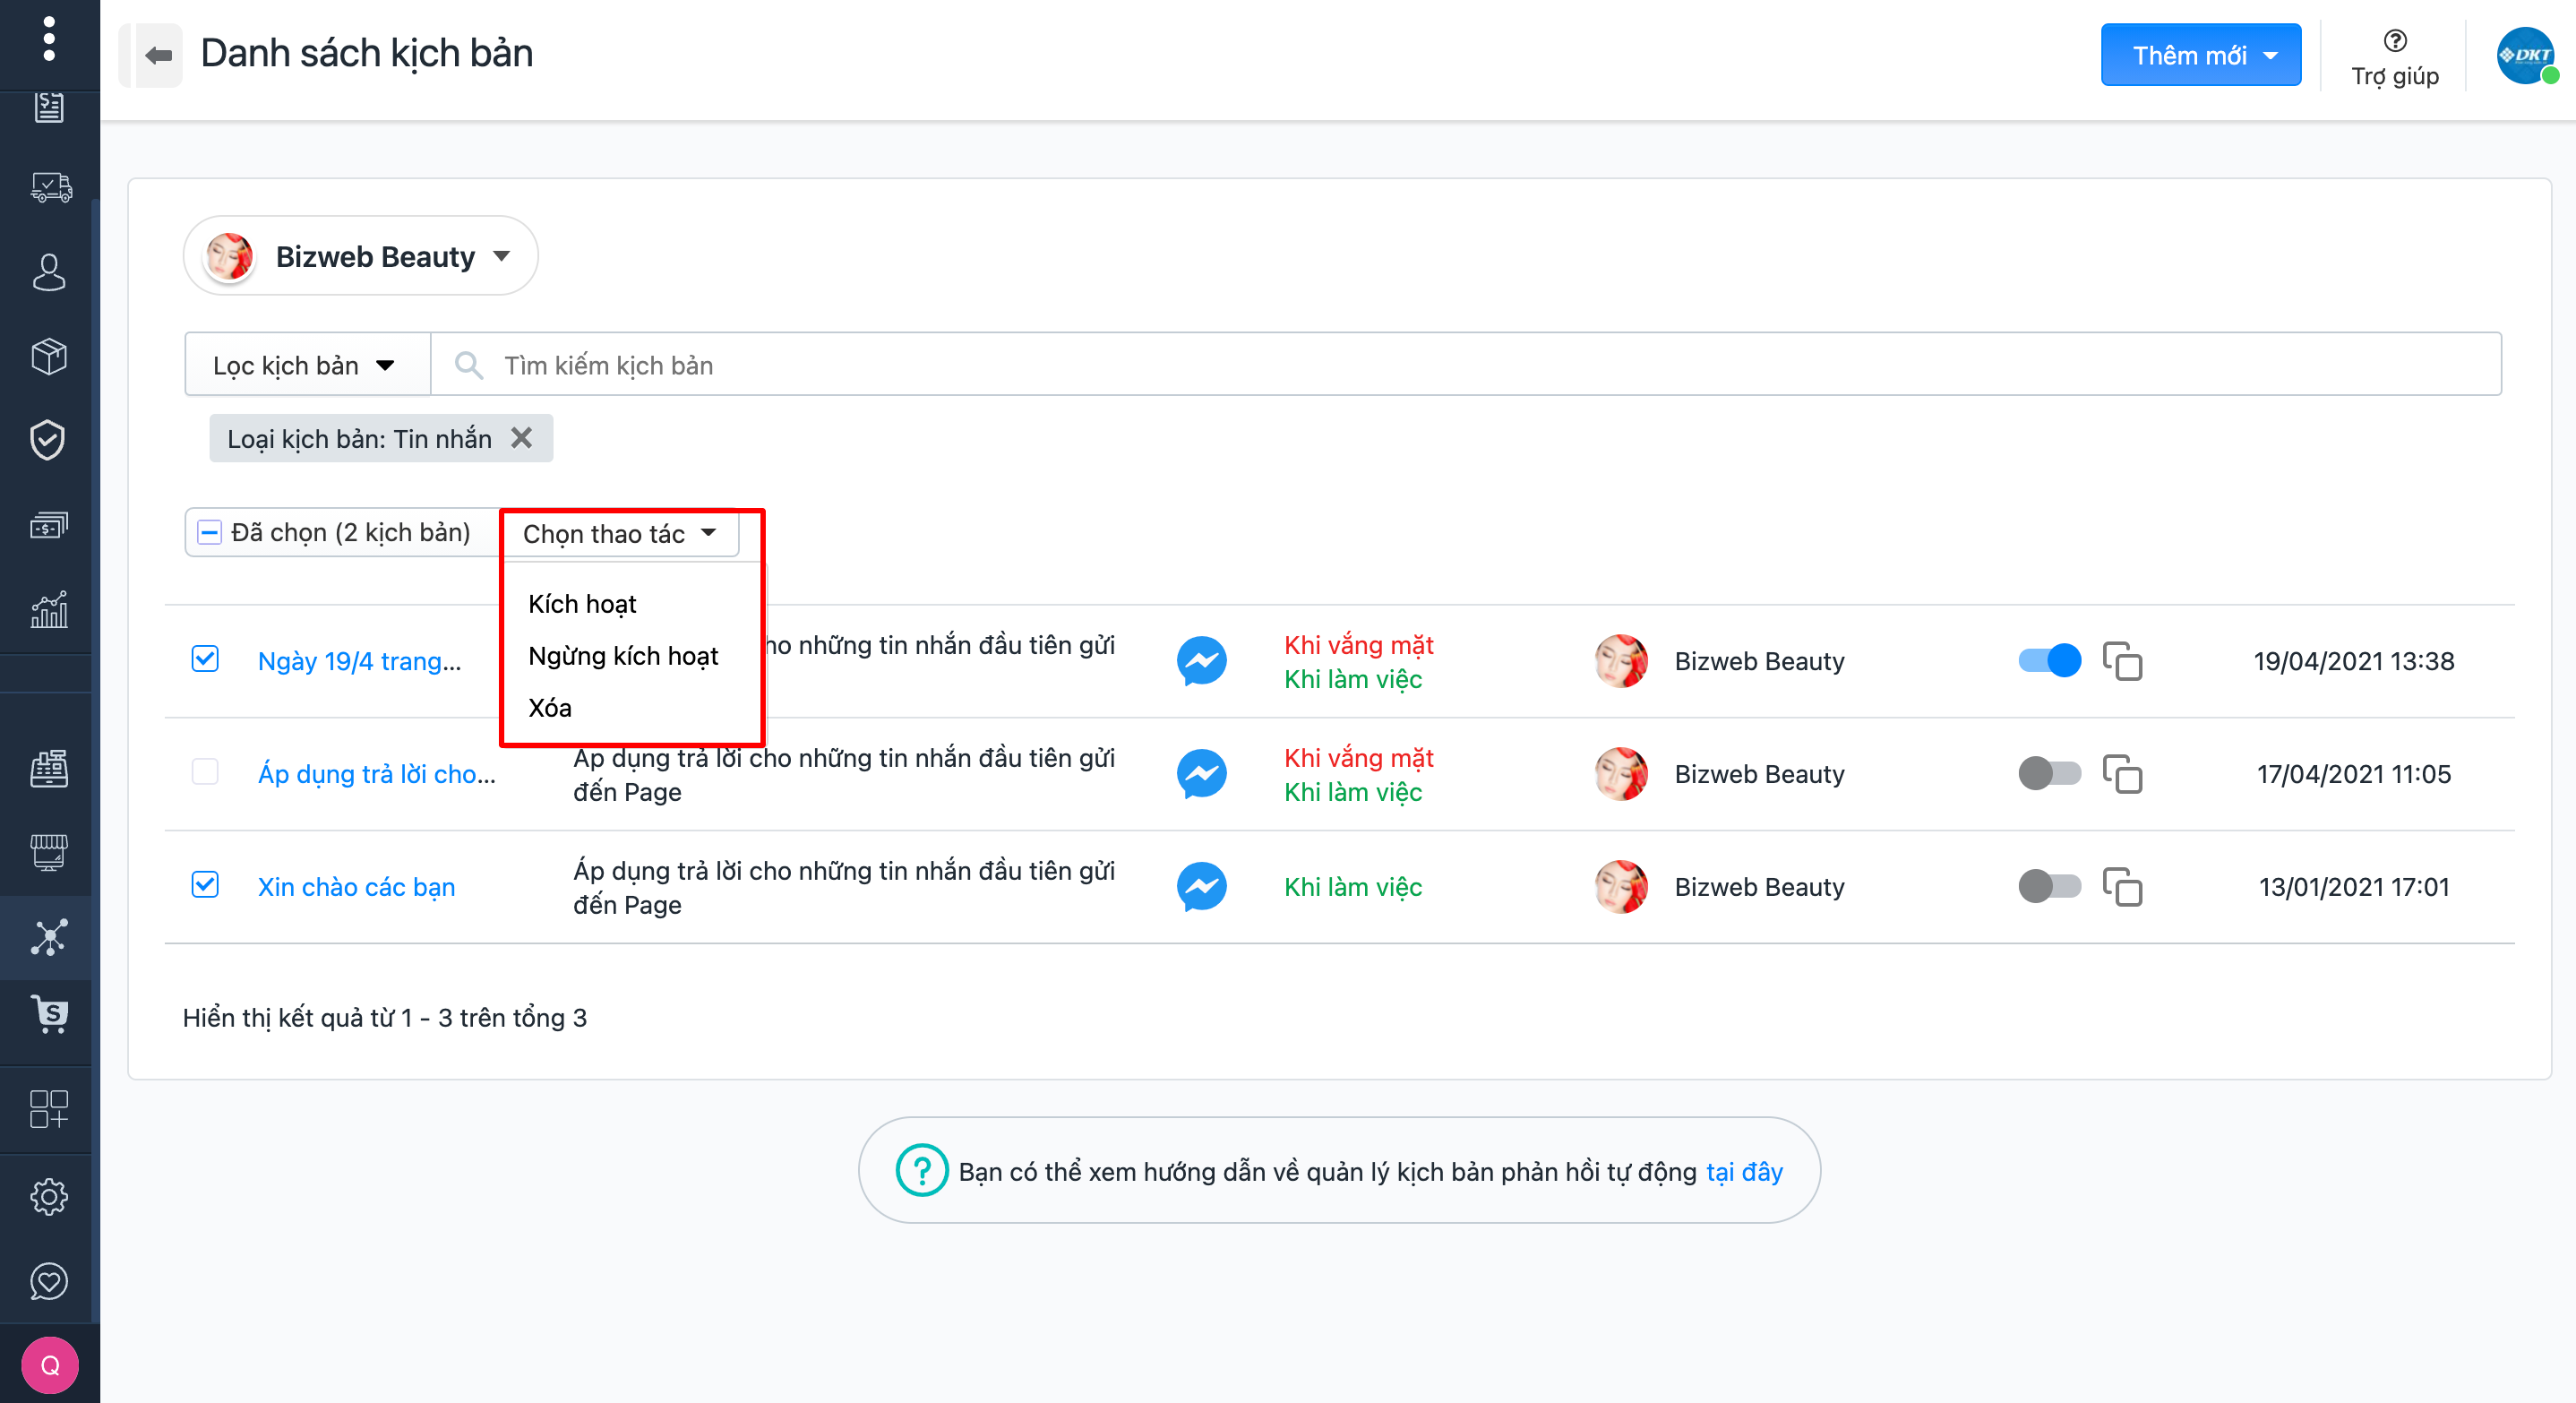Uncheck the Ngày 19/4 trang row checkbox

click(205, 659)
